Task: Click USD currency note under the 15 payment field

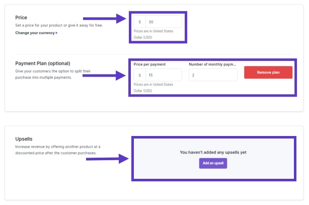Action: click(153, 88)
